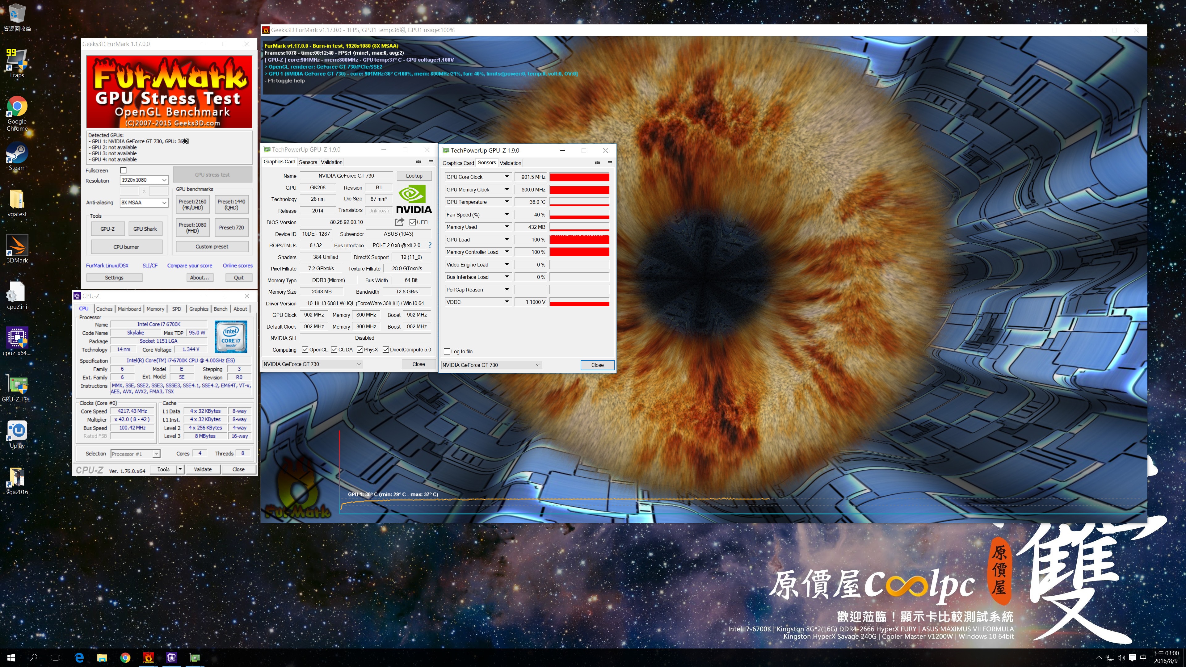
Task: Click the GPU-Z screenshot camera icon in Graphics Card window
Action: pos(418,162)
